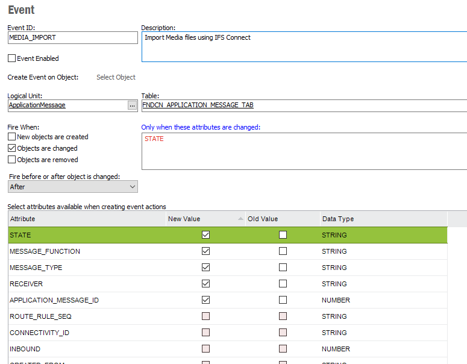Check New objects are created
Image resolution: width=467 pixels, height=364 pixels.
click(12, 137)
